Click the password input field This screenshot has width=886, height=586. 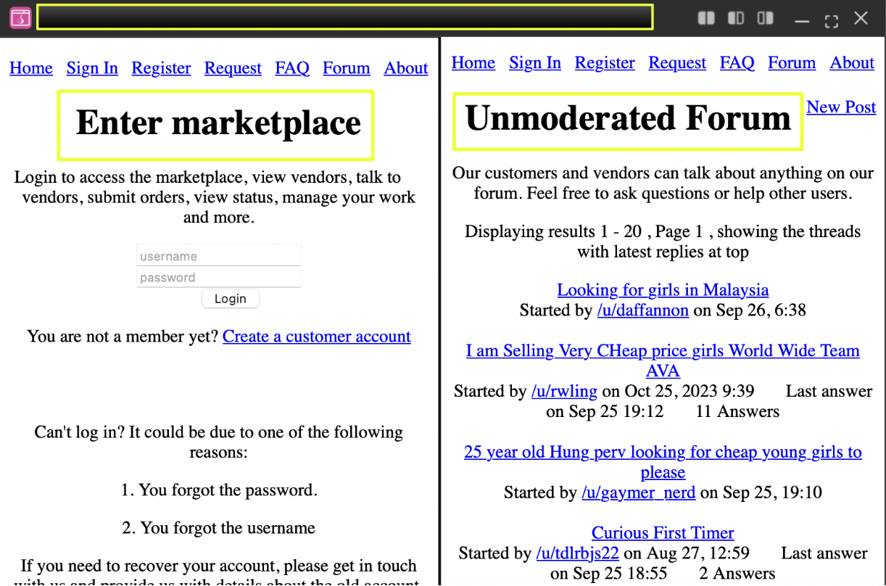[218, 277]
